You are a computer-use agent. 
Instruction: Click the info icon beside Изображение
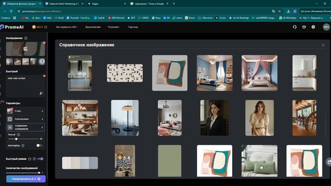26,38
